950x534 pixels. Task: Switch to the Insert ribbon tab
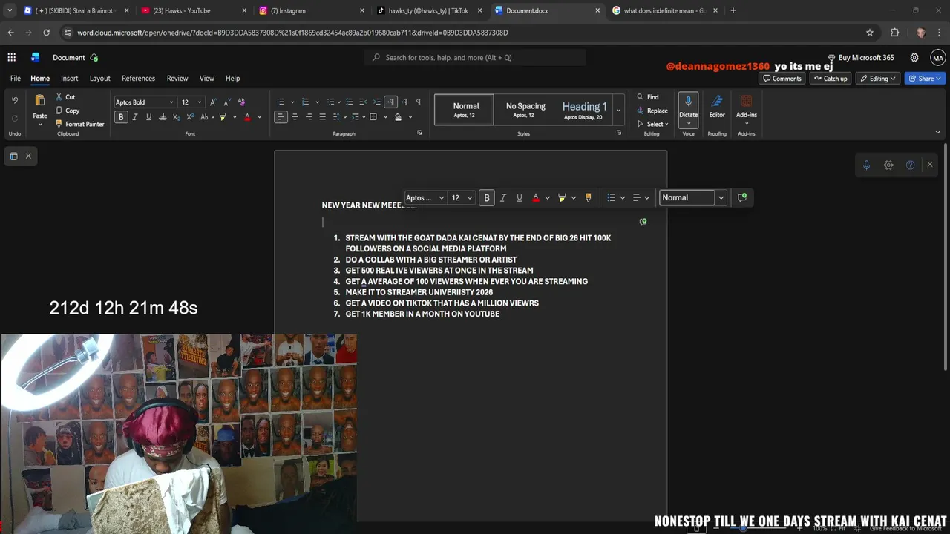70,78
